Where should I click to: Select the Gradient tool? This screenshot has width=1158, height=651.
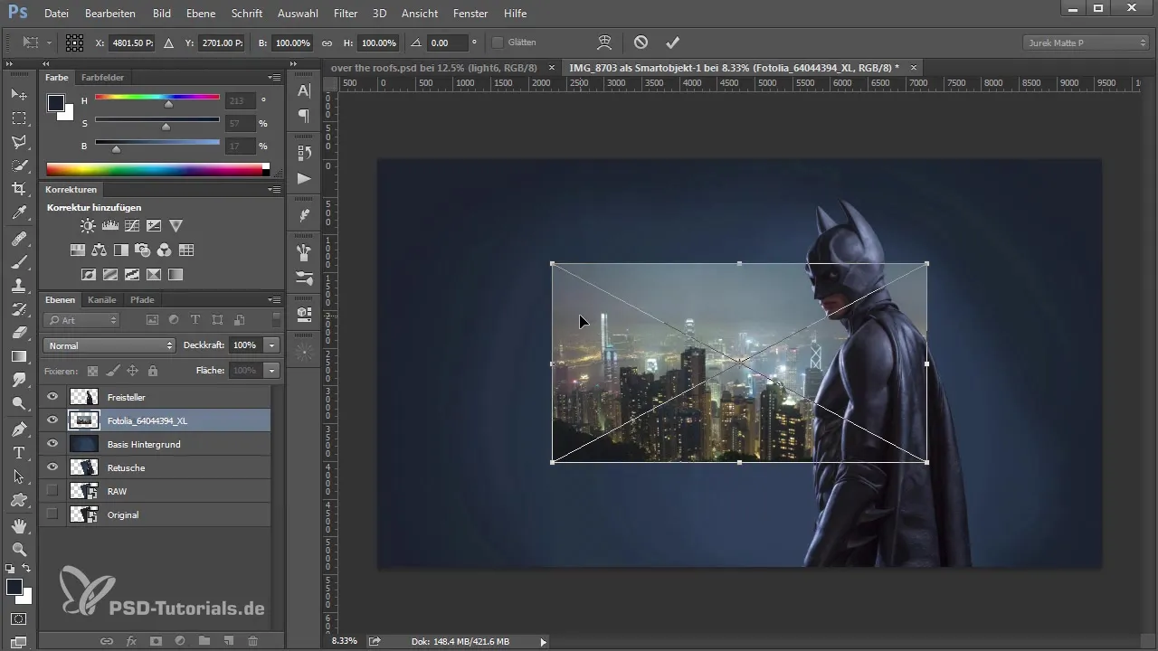tap(19, 356)
